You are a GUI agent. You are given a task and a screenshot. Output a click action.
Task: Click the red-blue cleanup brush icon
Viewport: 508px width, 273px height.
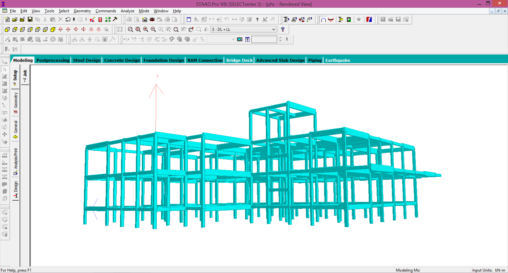tap(92, 20)
